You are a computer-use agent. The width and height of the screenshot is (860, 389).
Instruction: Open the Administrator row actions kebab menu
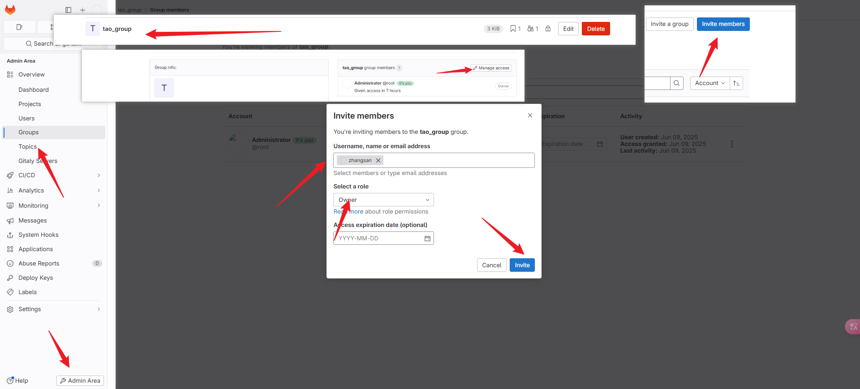coord(732,144)
